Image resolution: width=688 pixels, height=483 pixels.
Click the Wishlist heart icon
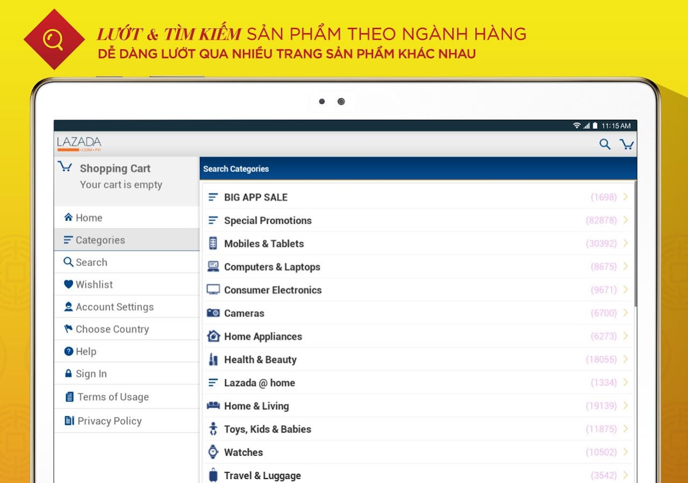(x=68, y=284)
